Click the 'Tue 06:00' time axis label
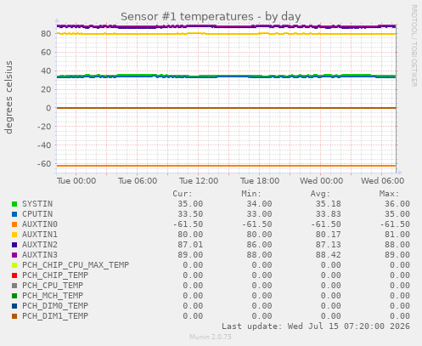The width and height of the screenshot is (422, 346). 138,181
